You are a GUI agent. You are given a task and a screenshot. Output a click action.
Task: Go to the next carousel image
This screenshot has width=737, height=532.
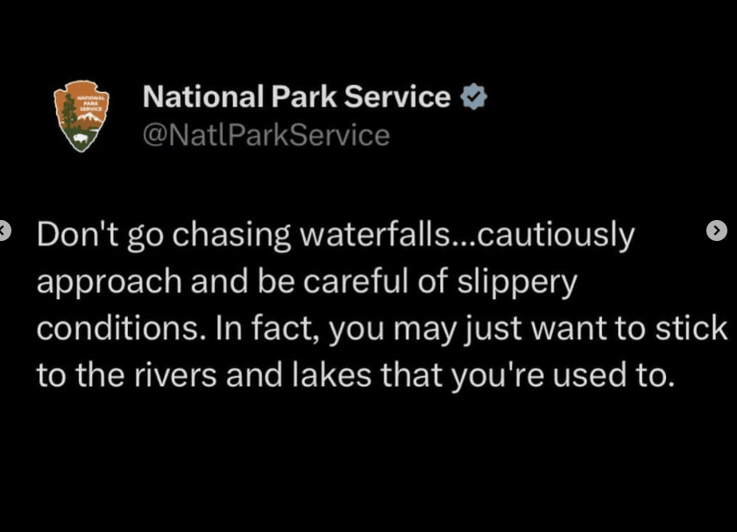coord(716,231)
